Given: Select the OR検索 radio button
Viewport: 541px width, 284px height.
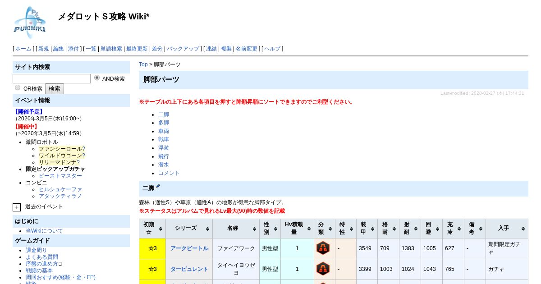Looking at the screenshot, I should 18,87.
